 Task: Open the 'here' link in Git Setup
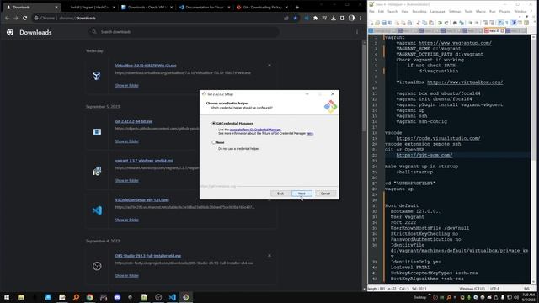tap(309, 133)
